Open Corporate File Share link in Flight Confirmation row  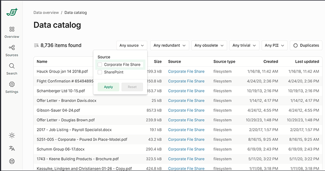(186, 81)
